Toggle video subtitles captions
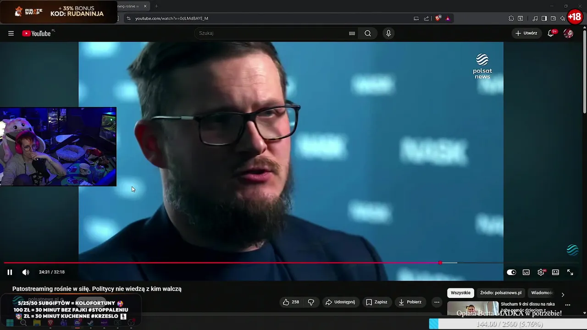The width and height of the screenshot is (587, 330). [526, 272]
